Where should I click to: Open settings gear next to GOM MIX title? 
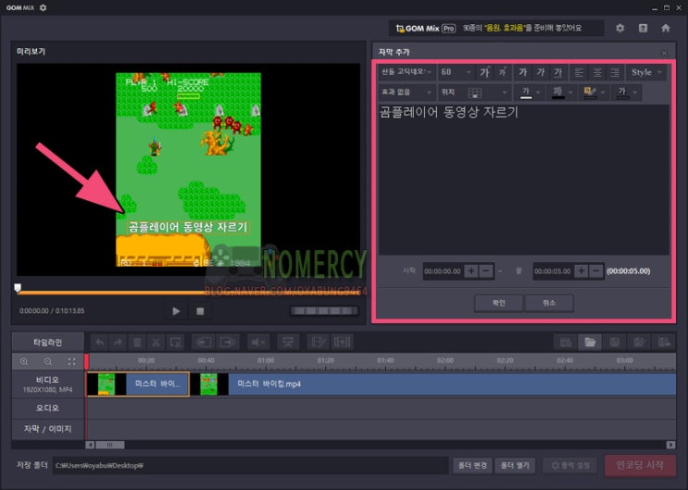pyautogui.click(x=43, y=7)
